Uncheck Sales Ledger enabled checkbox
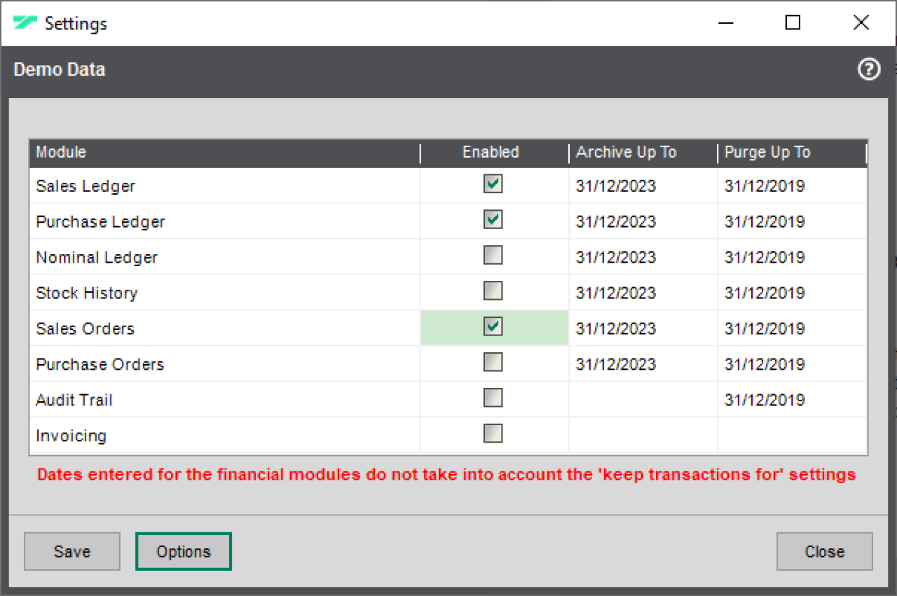Image resolution: width=897 pixels, height=596 pixels. 493,184
